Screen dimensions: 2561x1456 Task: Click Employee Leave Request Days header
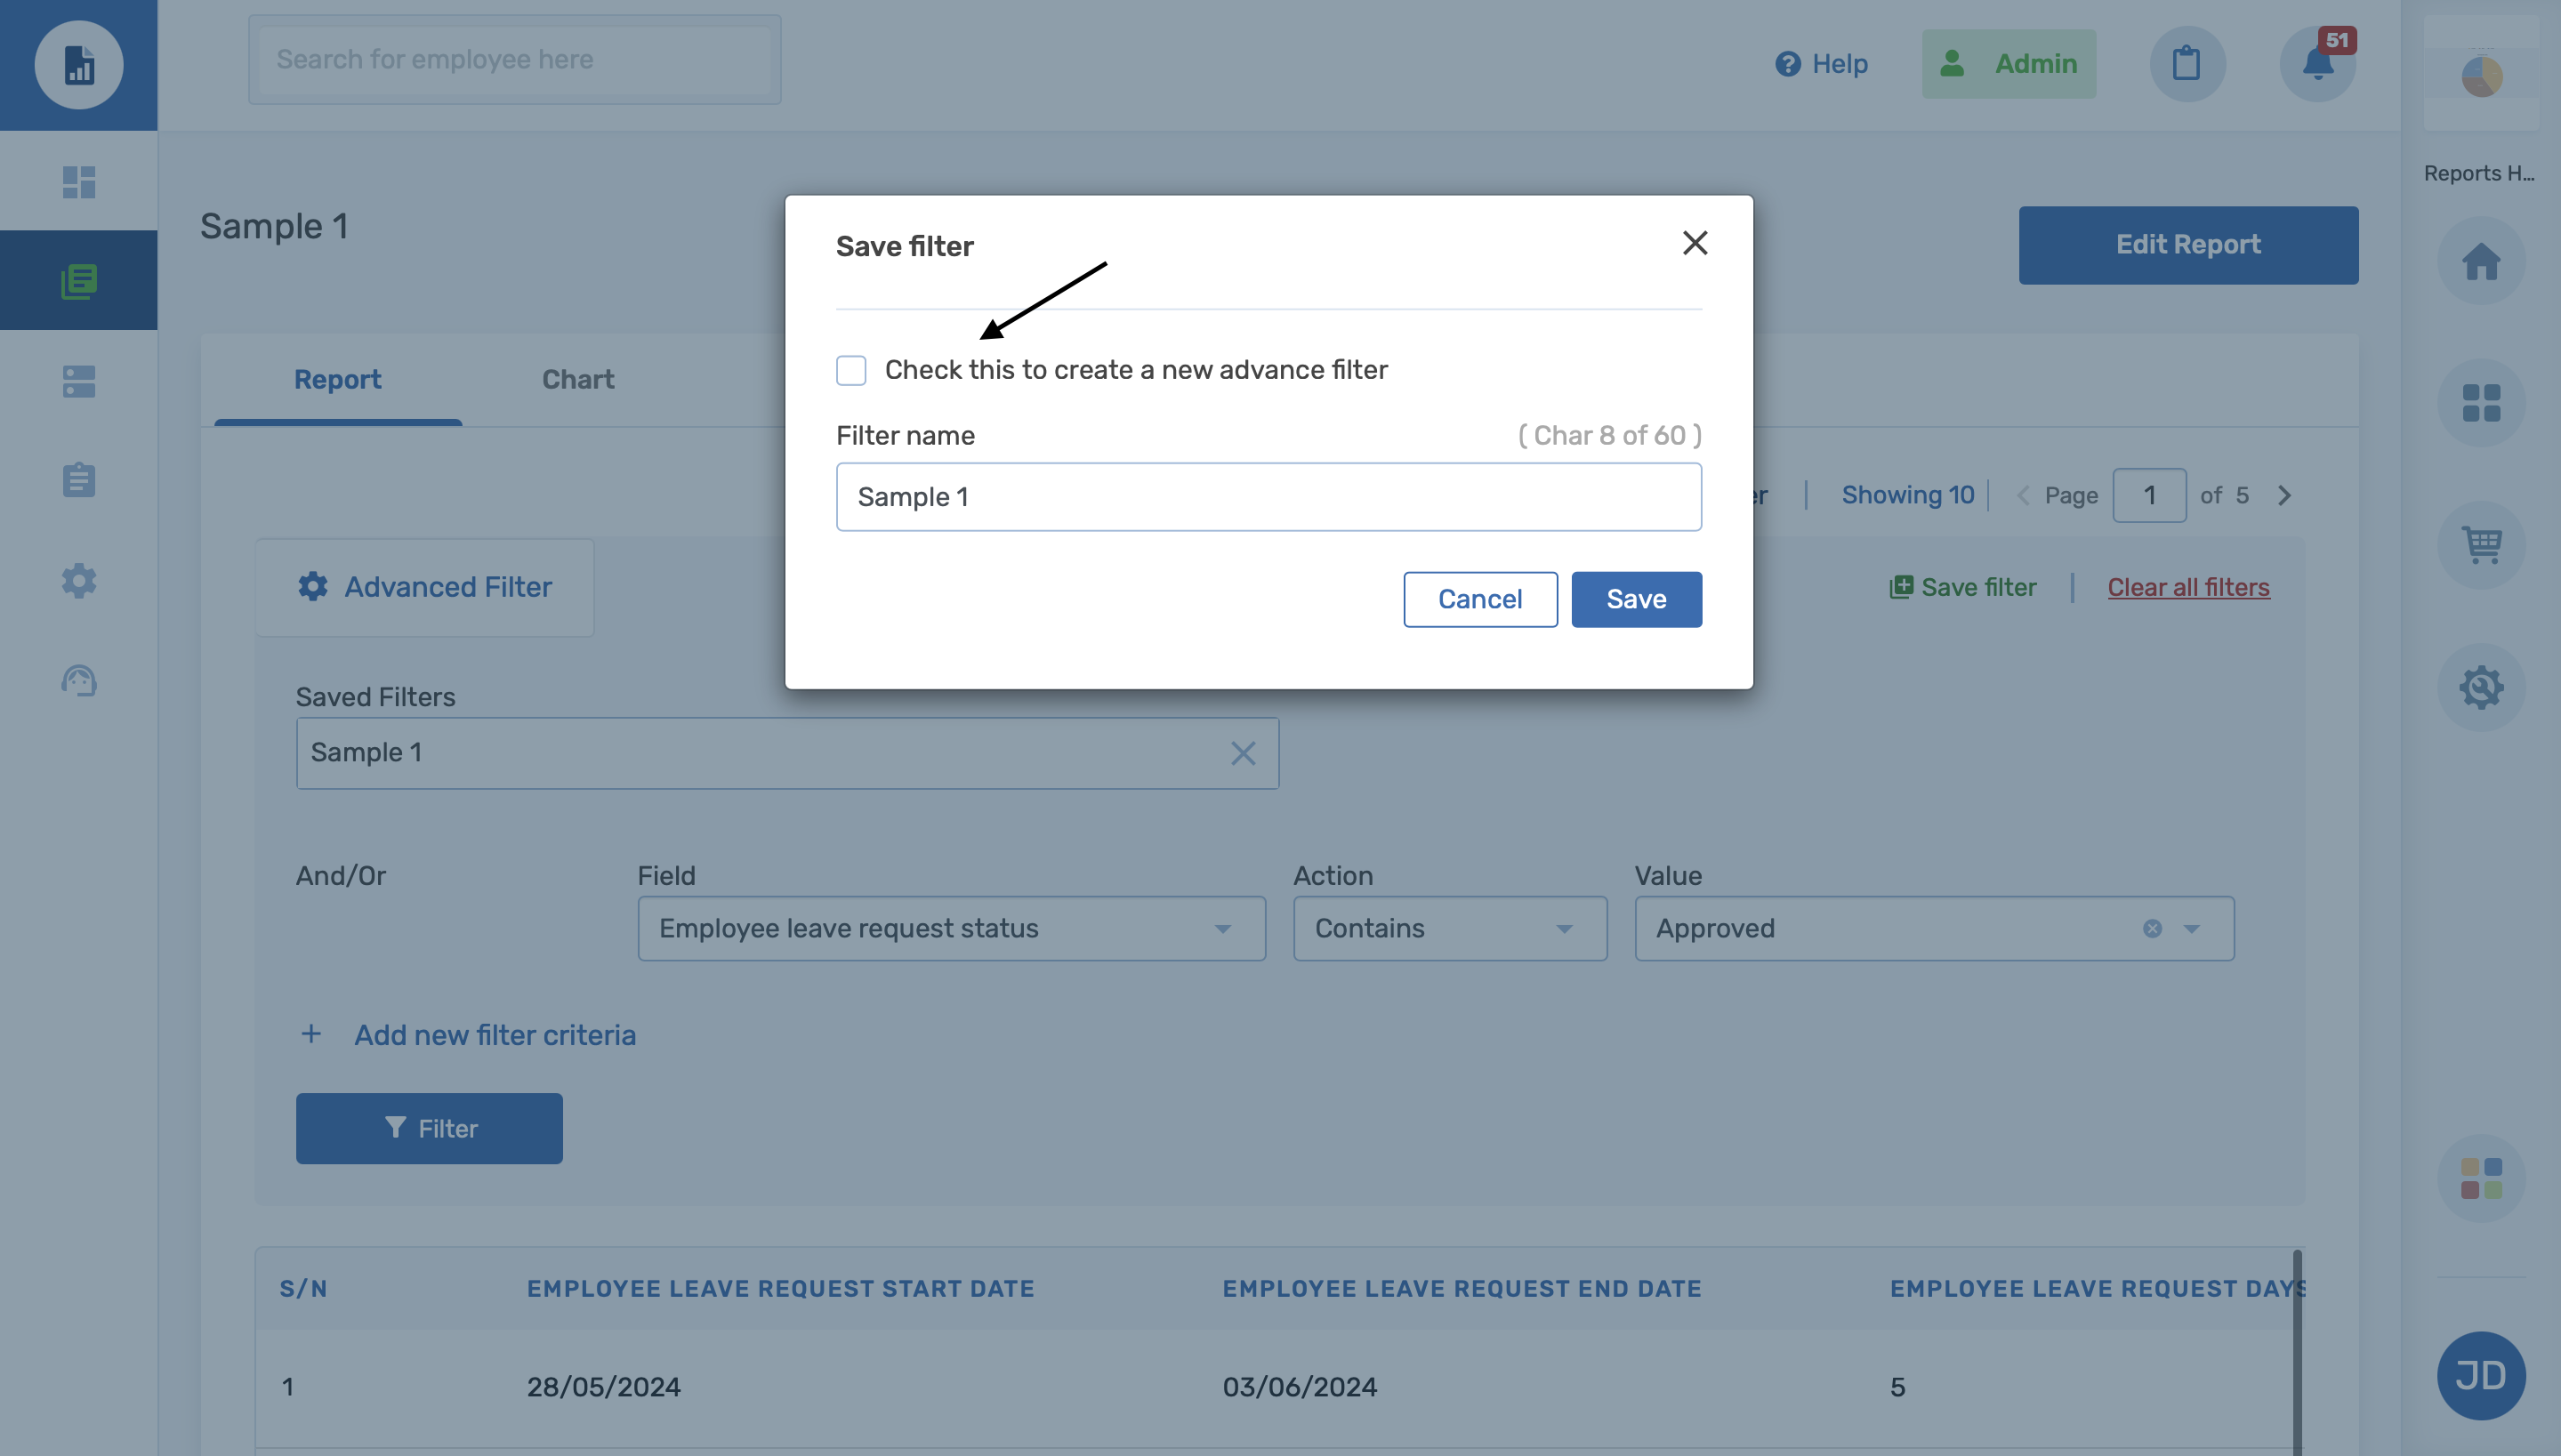[2098, 1289]
